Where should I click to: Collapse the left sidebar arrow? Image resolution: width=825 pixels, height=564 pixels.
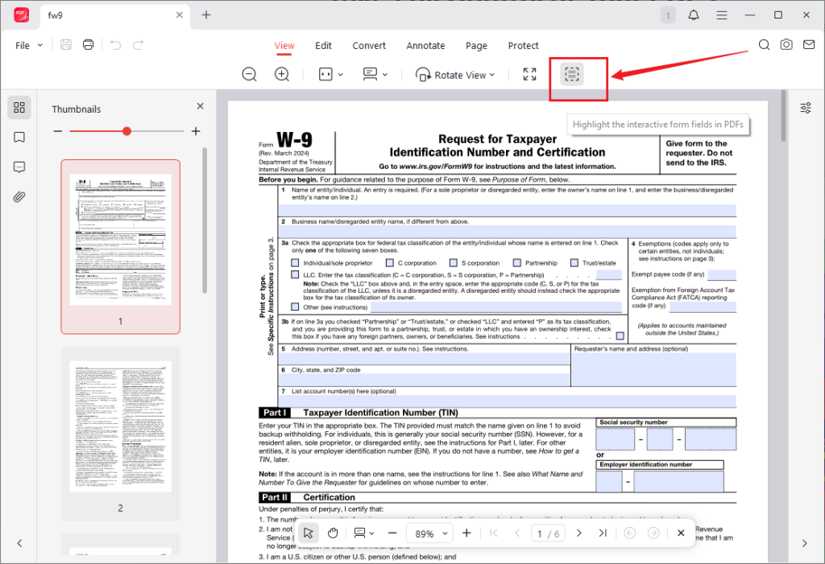click(19, 543)
